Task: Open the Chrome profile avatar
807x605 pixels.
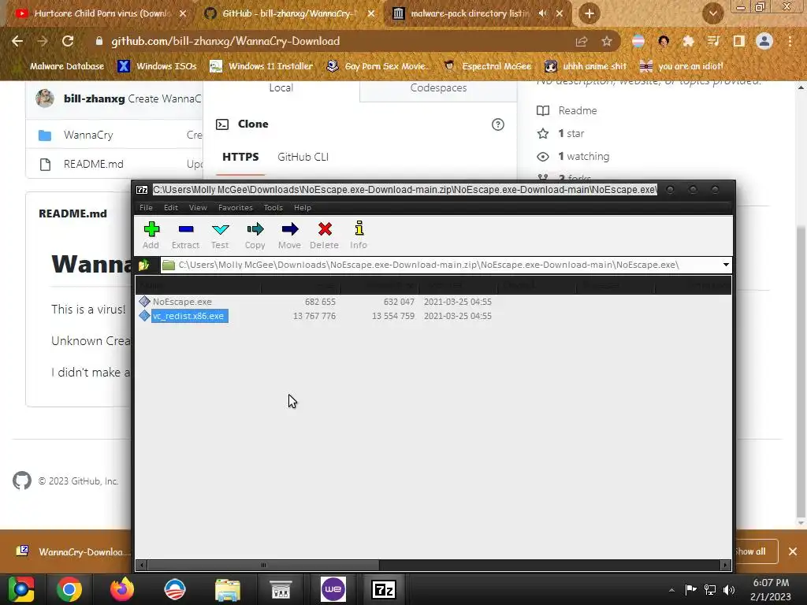Action: coord(764,41)
